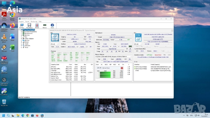Image resolution: width=210 pixels, height=118 pixels.
Task: Select Ports in the device tree
Action: click(x=26, y=47)
